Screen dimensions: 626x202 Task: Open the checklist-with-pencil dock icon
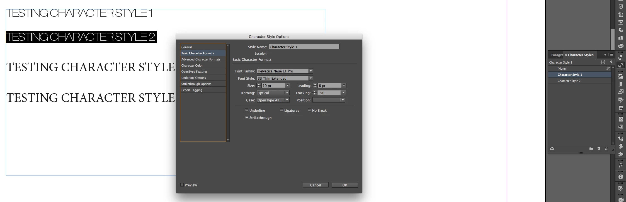[x=621, y=188]
